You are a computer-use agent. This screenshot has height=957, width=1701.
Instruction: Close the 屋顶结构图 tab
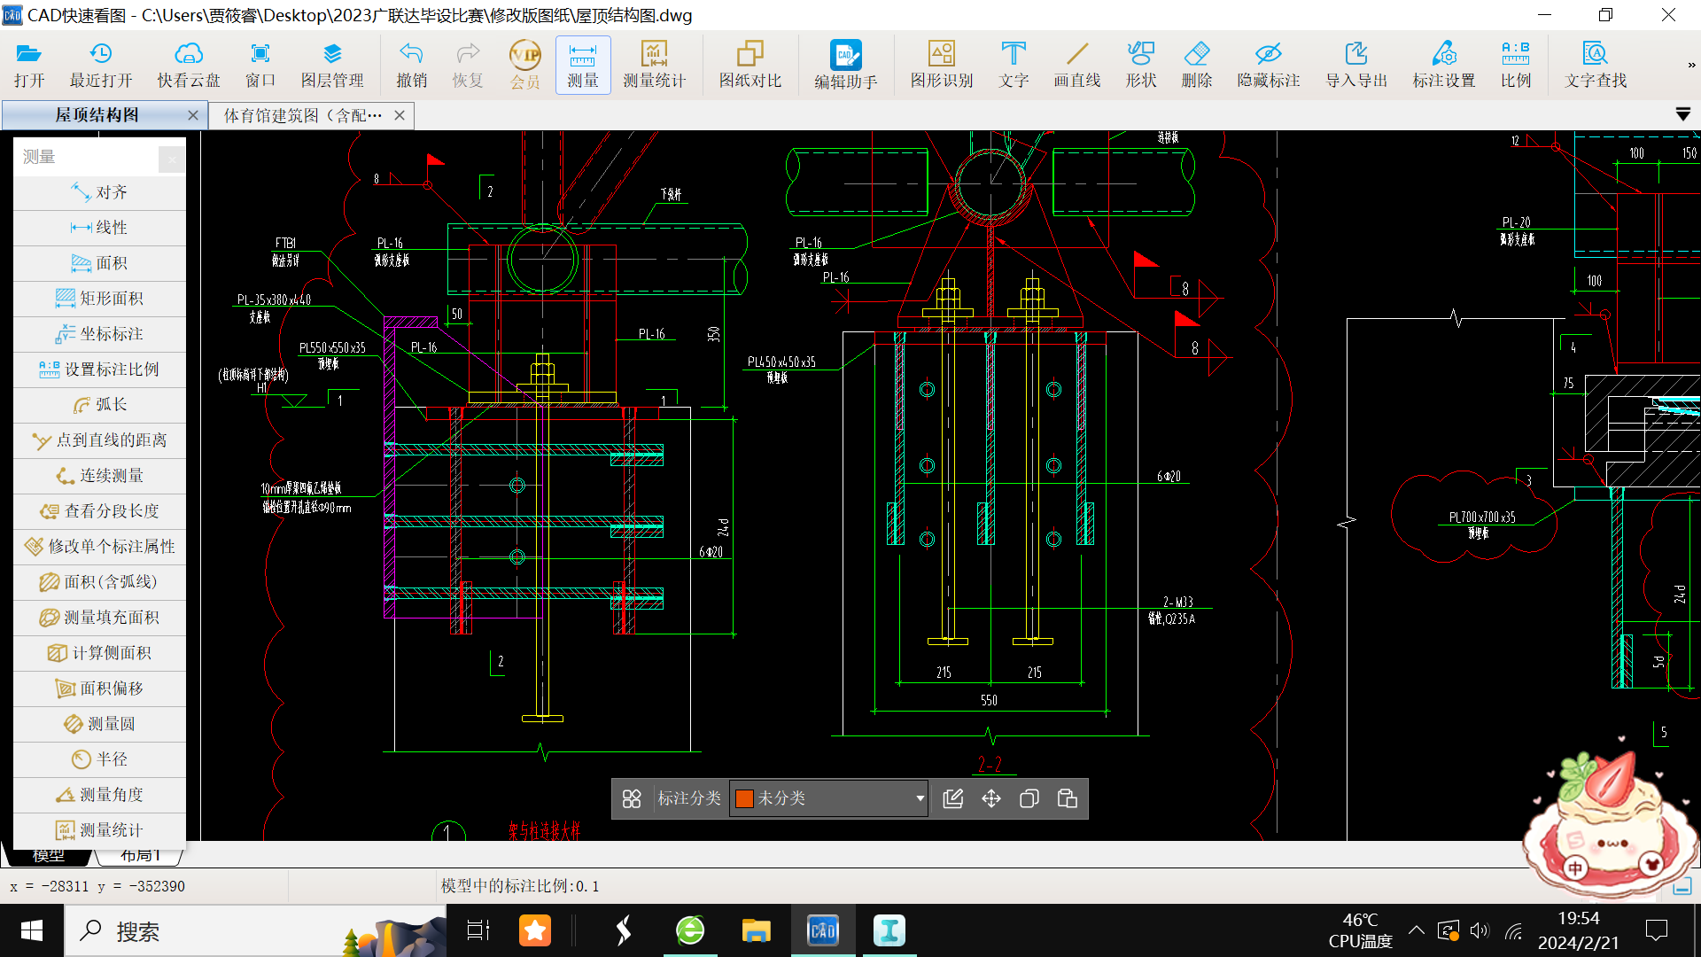[193, 115]
